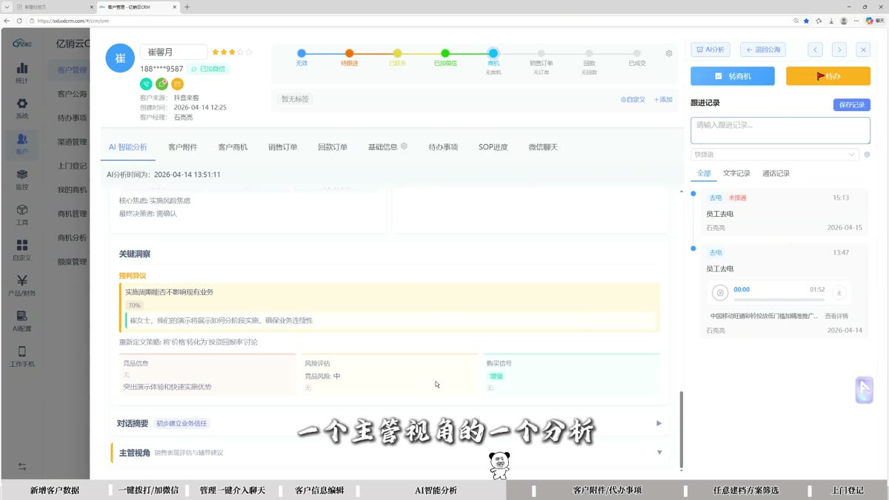Click the 保存记录 button

pos(852,105)
